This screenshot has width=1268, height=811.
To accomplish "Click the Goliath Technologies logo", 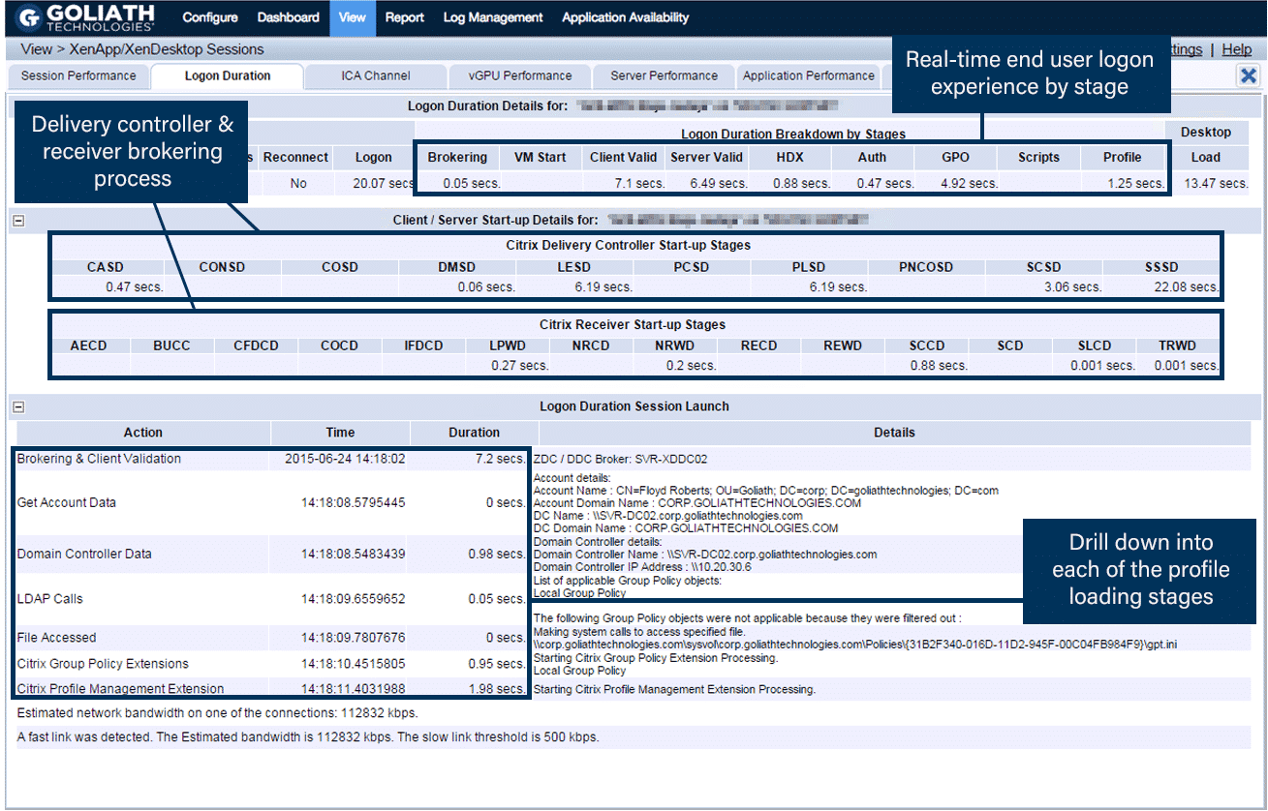I will point(85,17).
